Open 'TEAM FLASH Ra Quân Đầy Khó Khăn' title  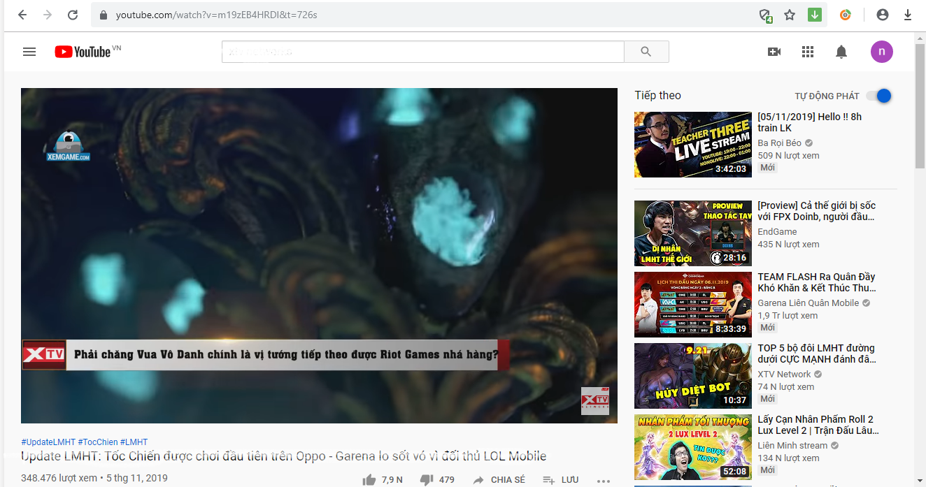(817, 282)
